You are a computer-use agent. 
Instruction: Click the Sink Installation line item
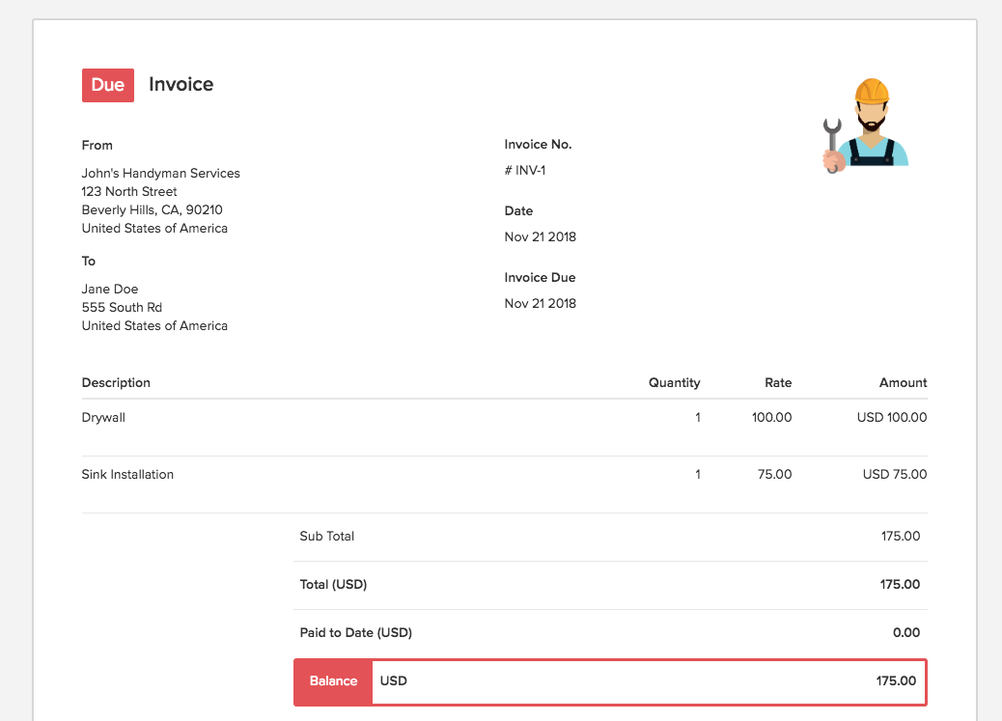coord(127,474)
